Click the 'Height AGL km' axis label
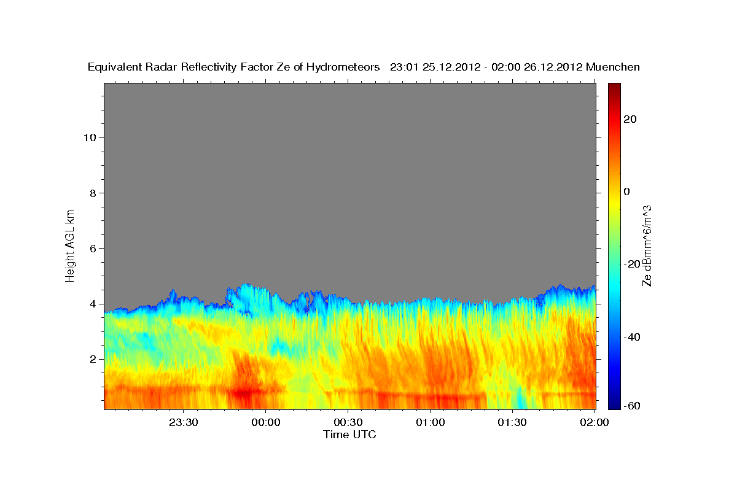Viewport: 737px width, 491px height. point(71,245)
